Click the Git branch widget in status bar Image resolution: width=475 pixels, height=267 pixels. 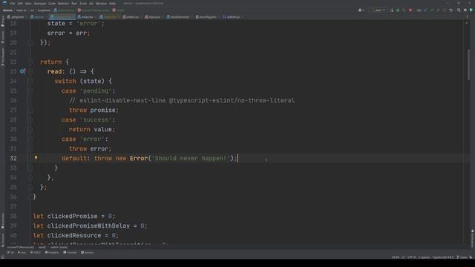(462, 257)
